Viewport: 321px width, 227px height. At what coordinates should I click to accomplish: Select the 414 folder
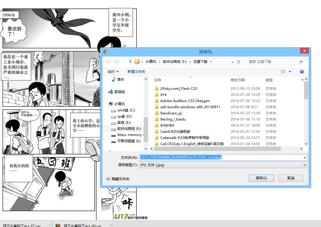coord(161,95)
